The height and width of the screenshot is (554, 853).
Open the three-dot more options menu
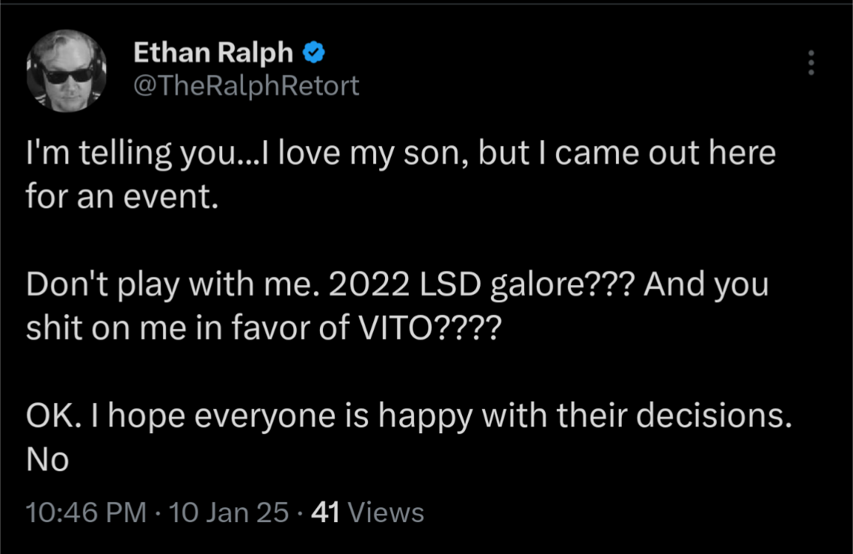(811, 62)
